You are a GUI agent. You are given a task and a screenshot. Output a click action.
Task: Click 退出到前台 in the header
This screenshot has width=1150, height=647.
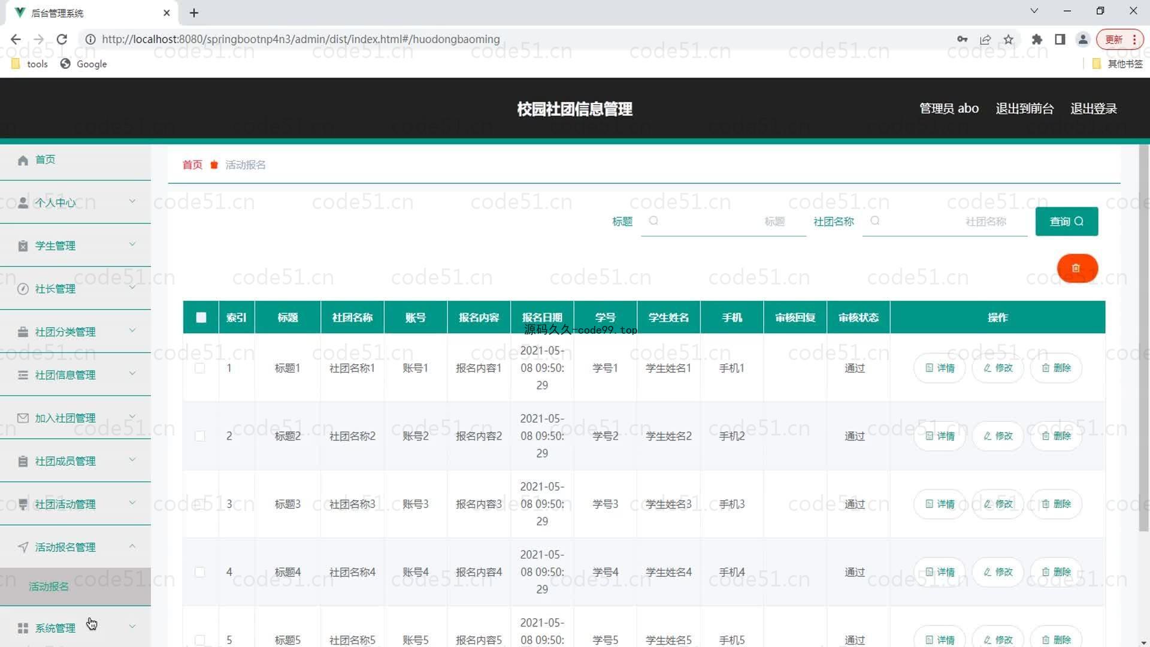click(1025, 108)
